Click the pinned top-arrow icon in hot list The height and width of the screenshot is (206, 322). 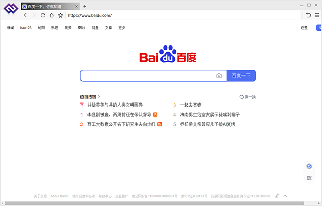(x=82, y=105)
